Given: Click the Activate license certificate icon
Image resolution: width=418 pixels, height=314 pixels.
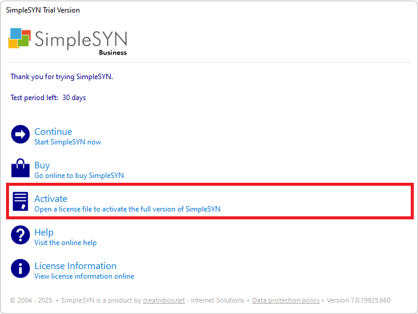Looking at the screenshot, I should 20,201.
